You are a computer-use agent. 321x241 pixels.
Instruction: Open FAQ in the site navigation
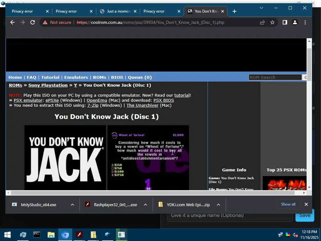[x=32, y=77]
